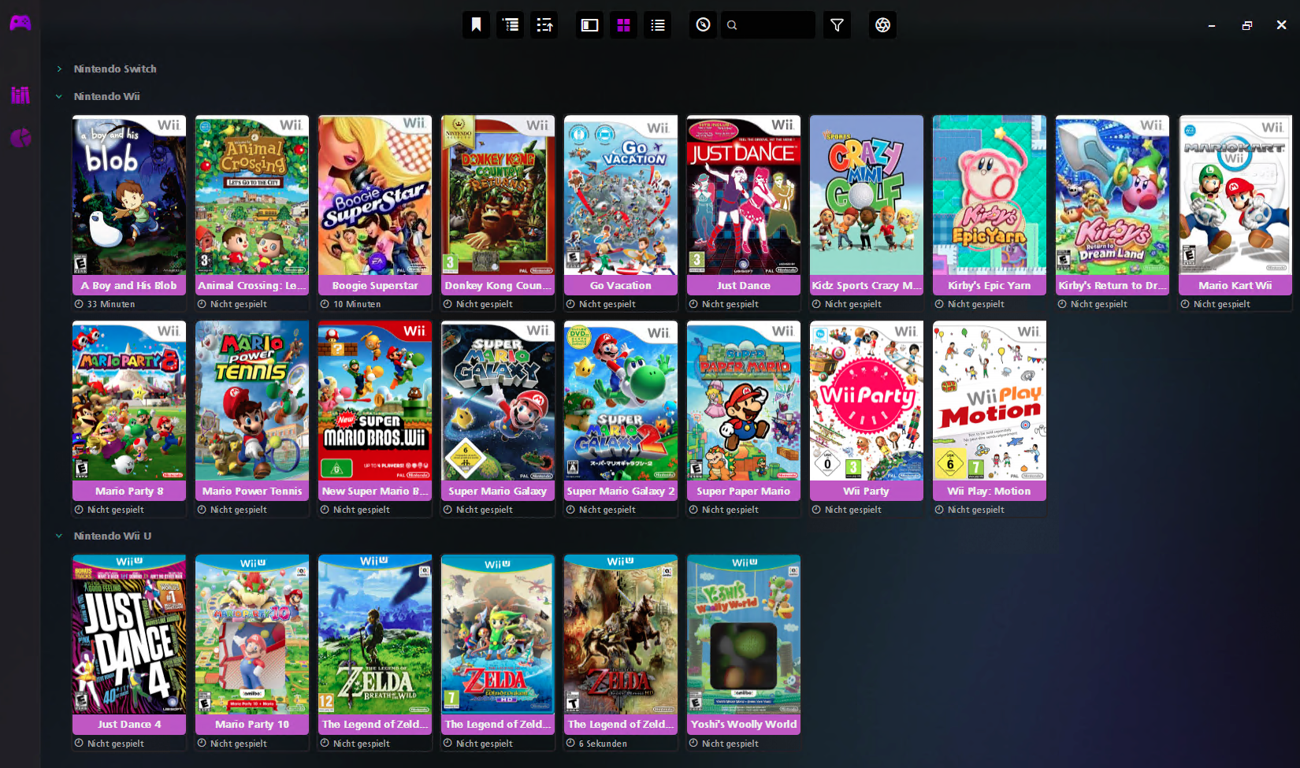Open the filter funnel panel
This screenshot has height=768, width=1300.
(x=837, y=25)
